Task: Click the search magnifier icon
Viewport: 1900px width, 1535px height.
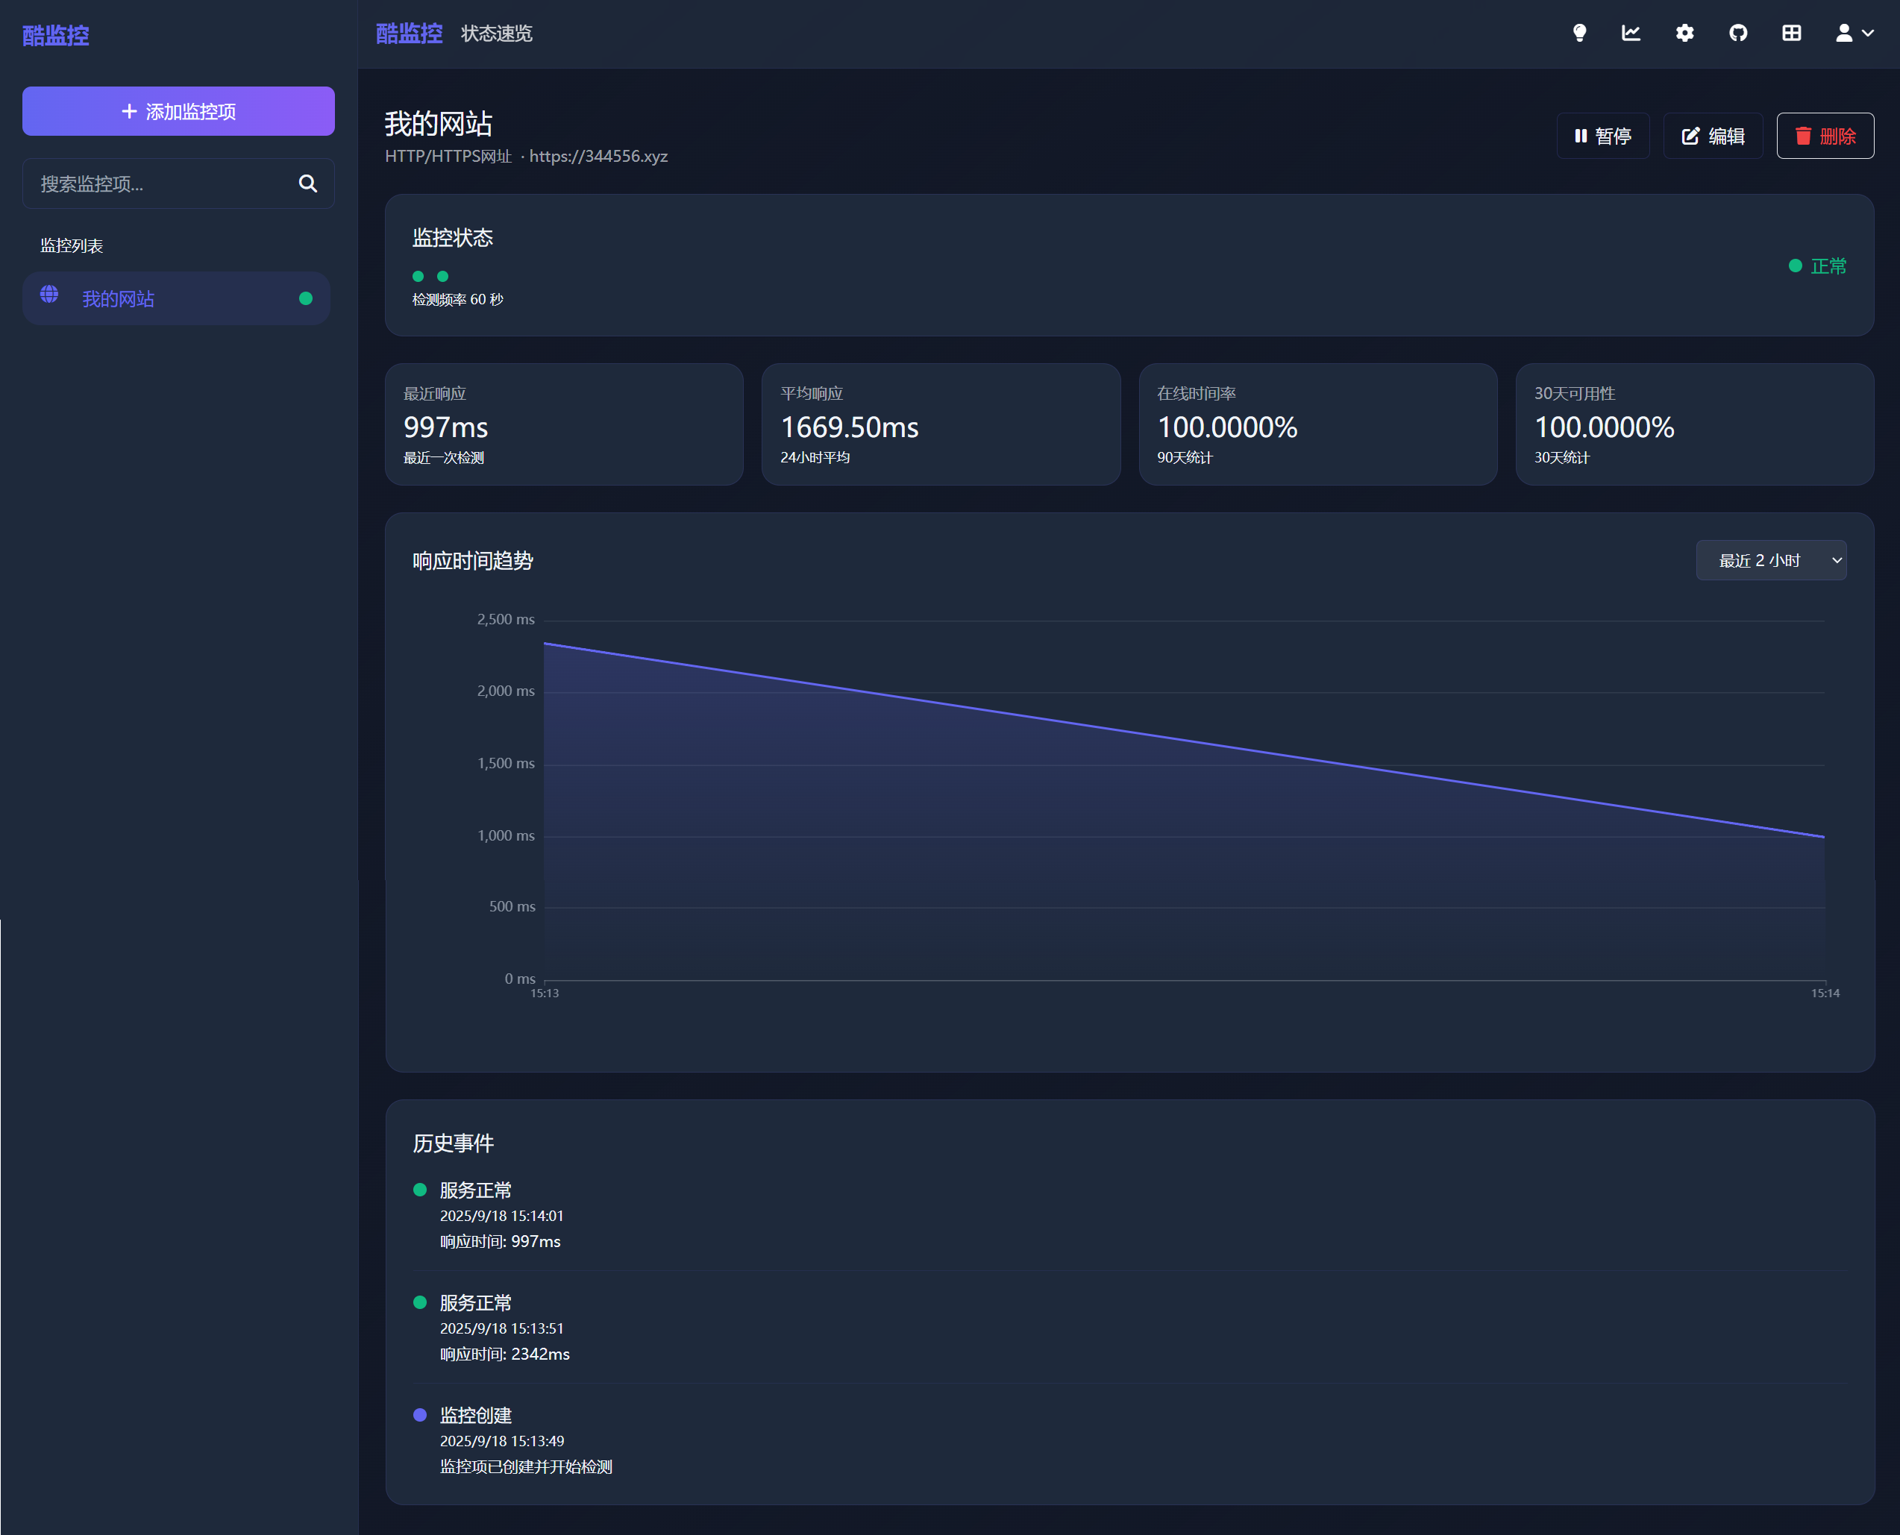Action: click(x=307, y=184)
